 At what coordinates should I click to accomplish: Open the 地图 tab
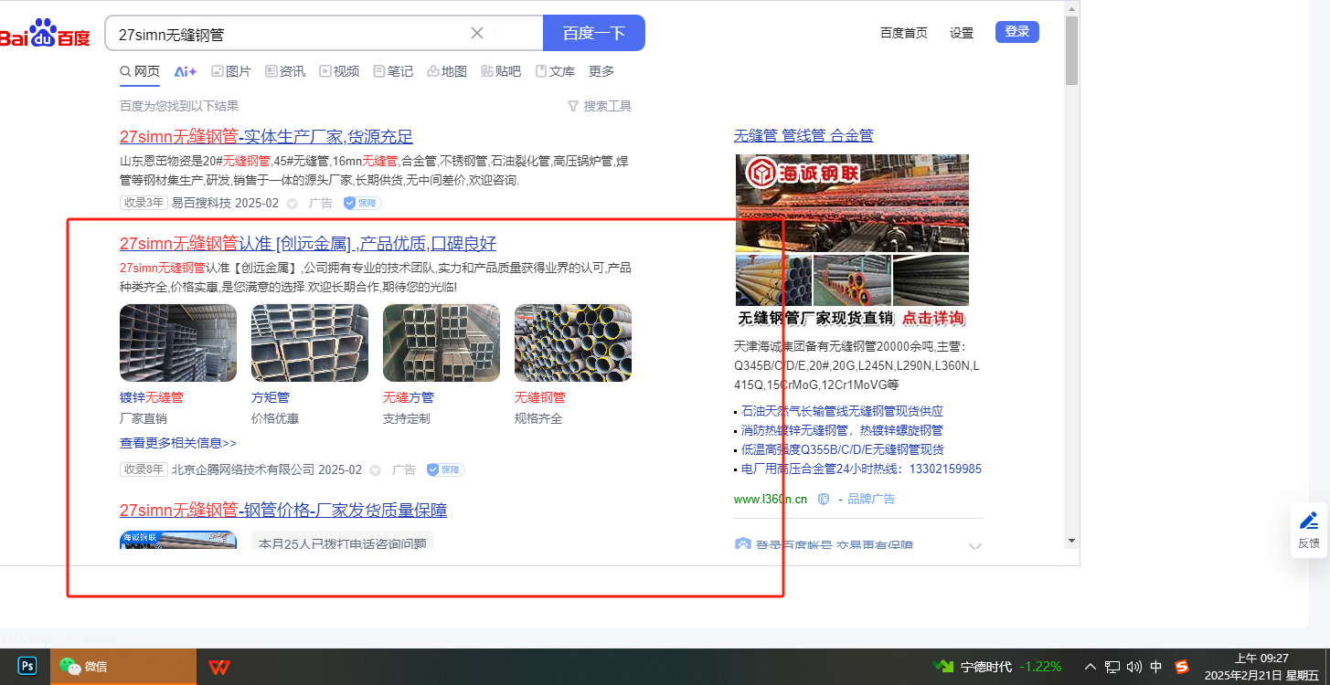(x=447, y=71)
